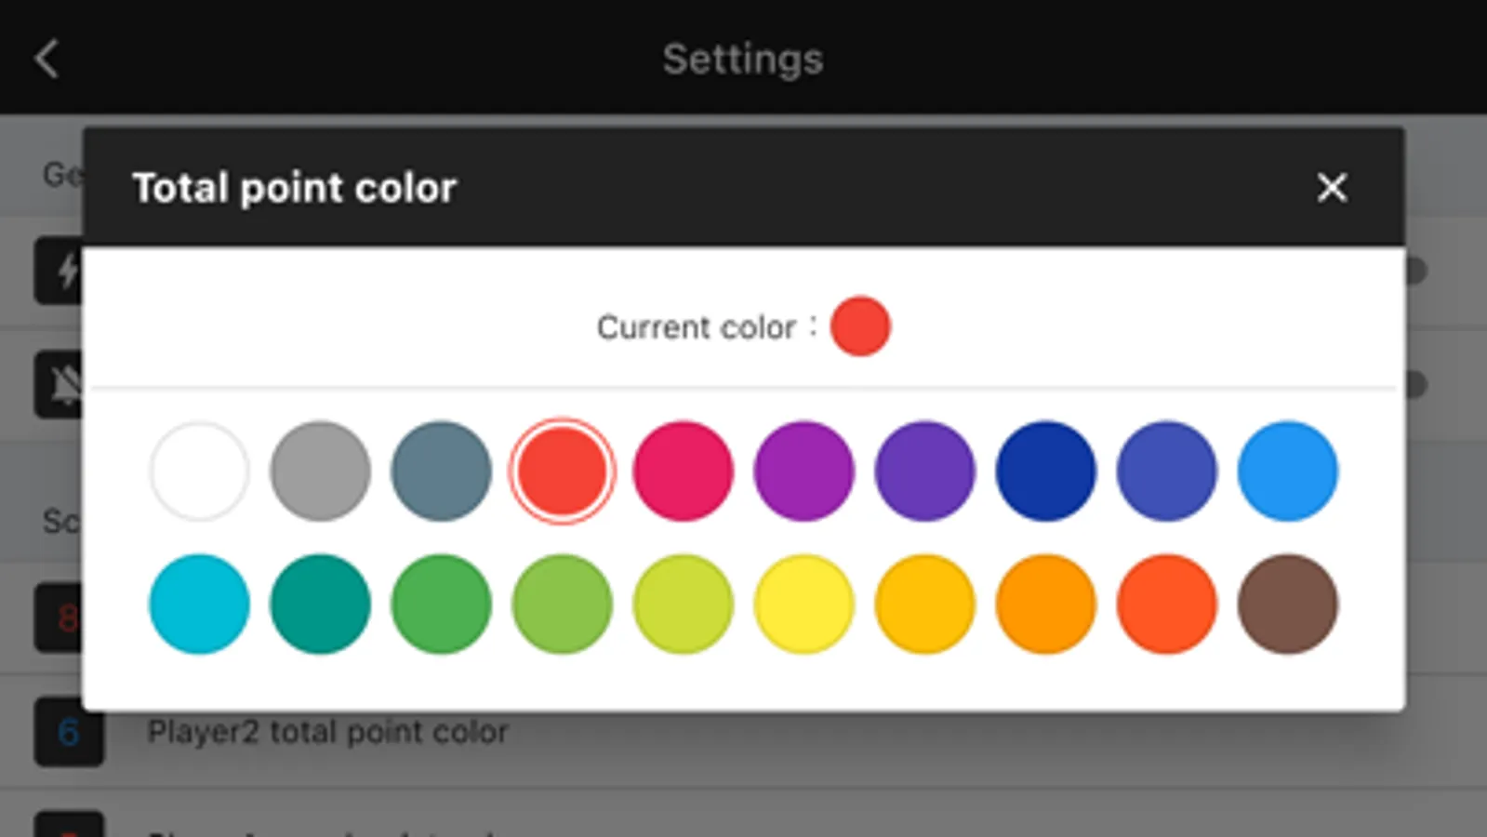Choose the light gray color swatch
Viewport: 1487px width, 837px height.
click(x=320, y=472)
